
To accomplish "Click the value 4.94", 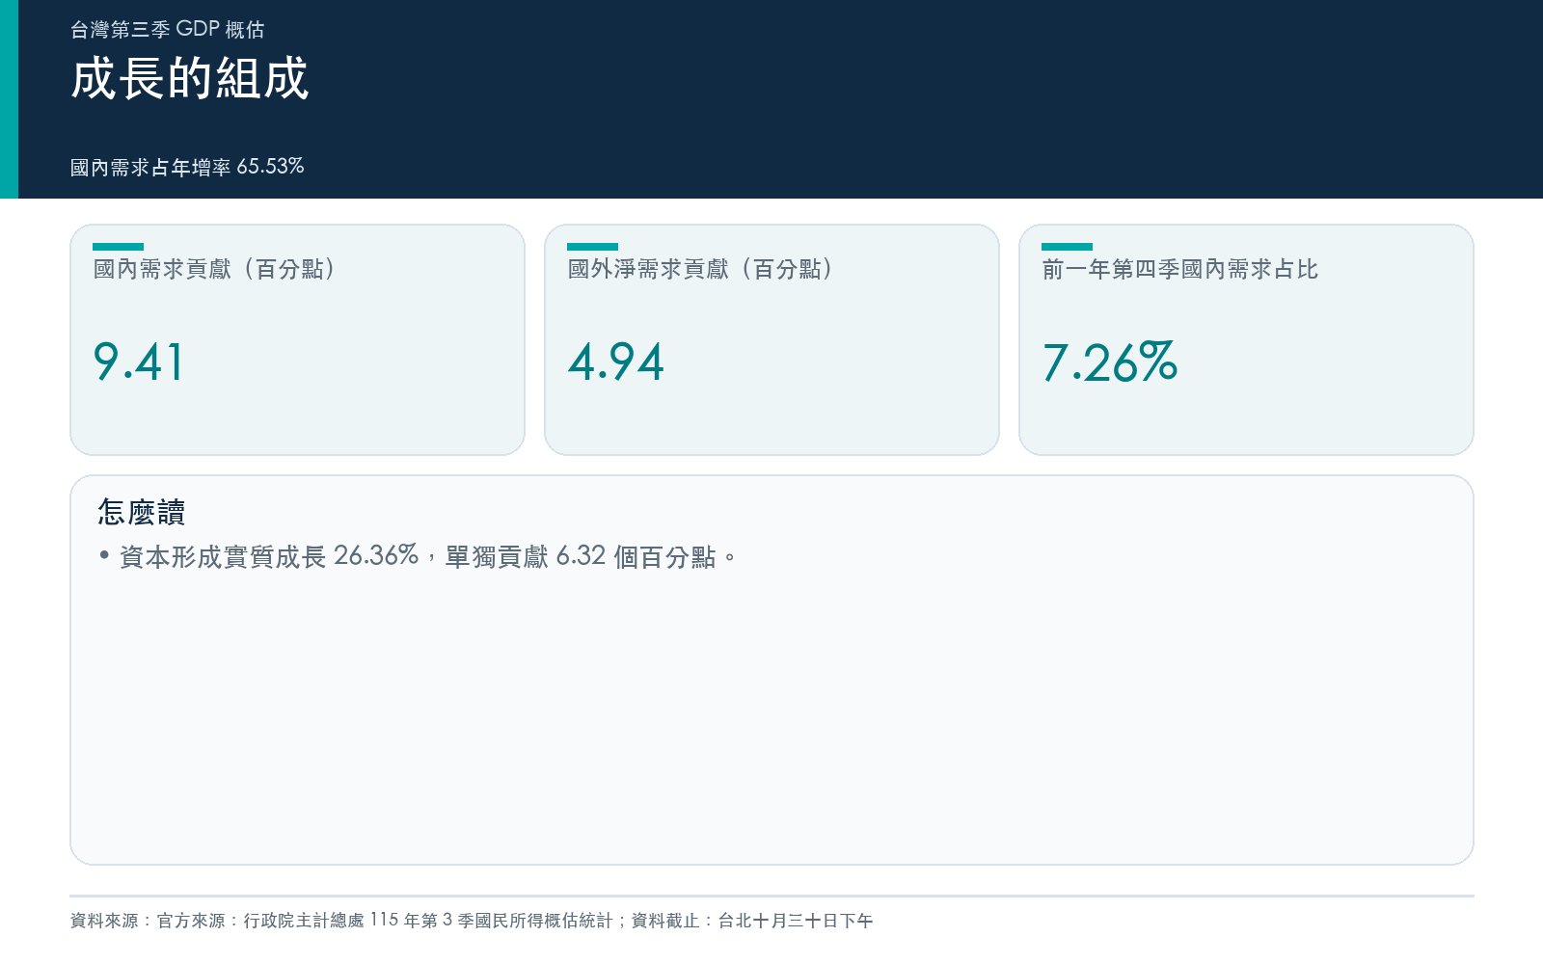I will pos(616,362).
